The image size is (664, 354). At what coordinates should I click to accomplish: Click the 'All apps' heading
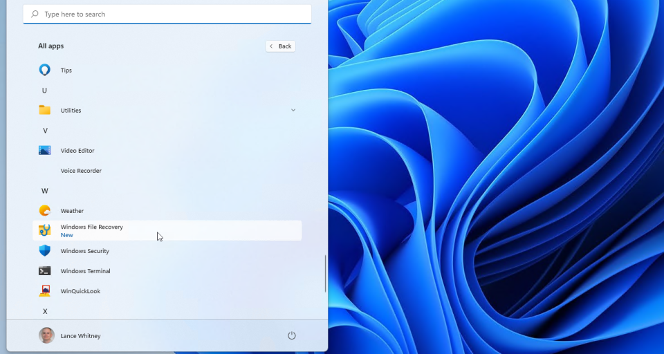tap(50, 46)
